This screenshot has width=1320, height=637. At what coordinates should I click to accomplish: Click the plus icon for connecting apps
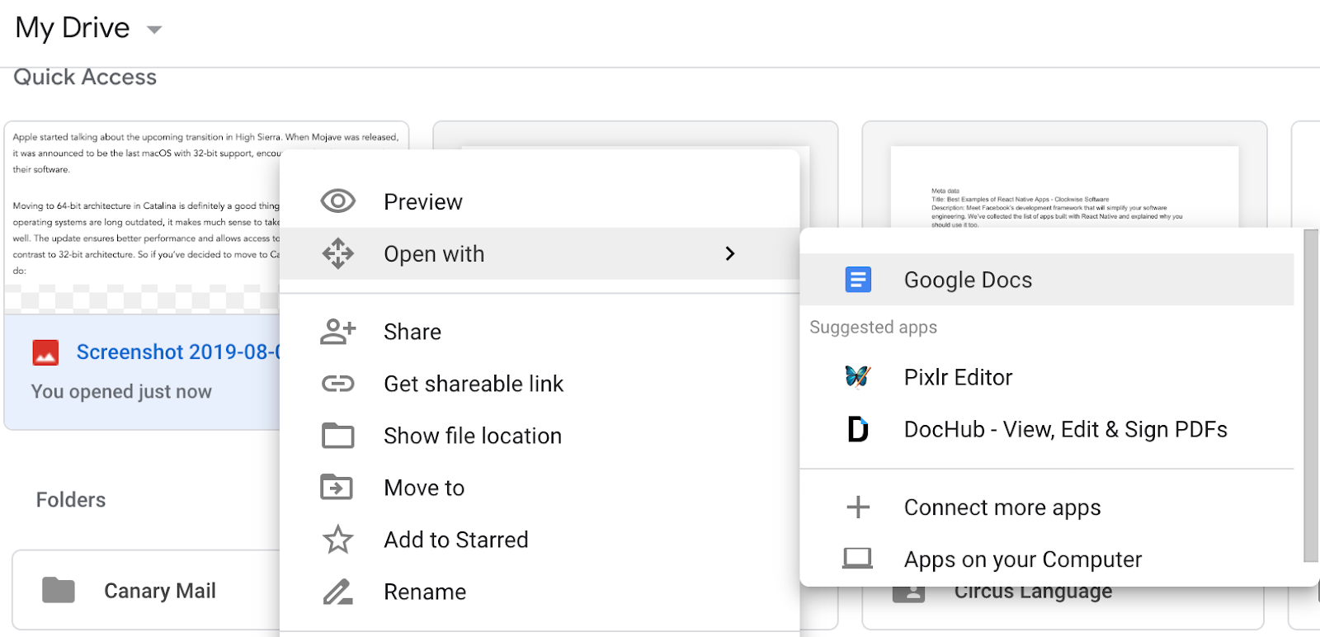(x=858, y=507)
